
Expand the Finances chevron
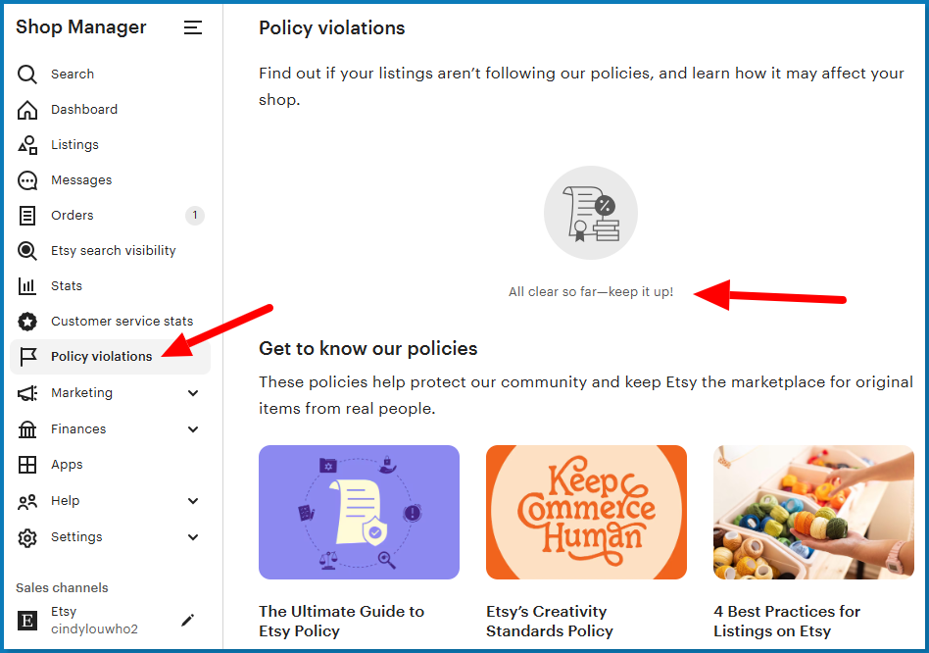[x=192, y=429]
